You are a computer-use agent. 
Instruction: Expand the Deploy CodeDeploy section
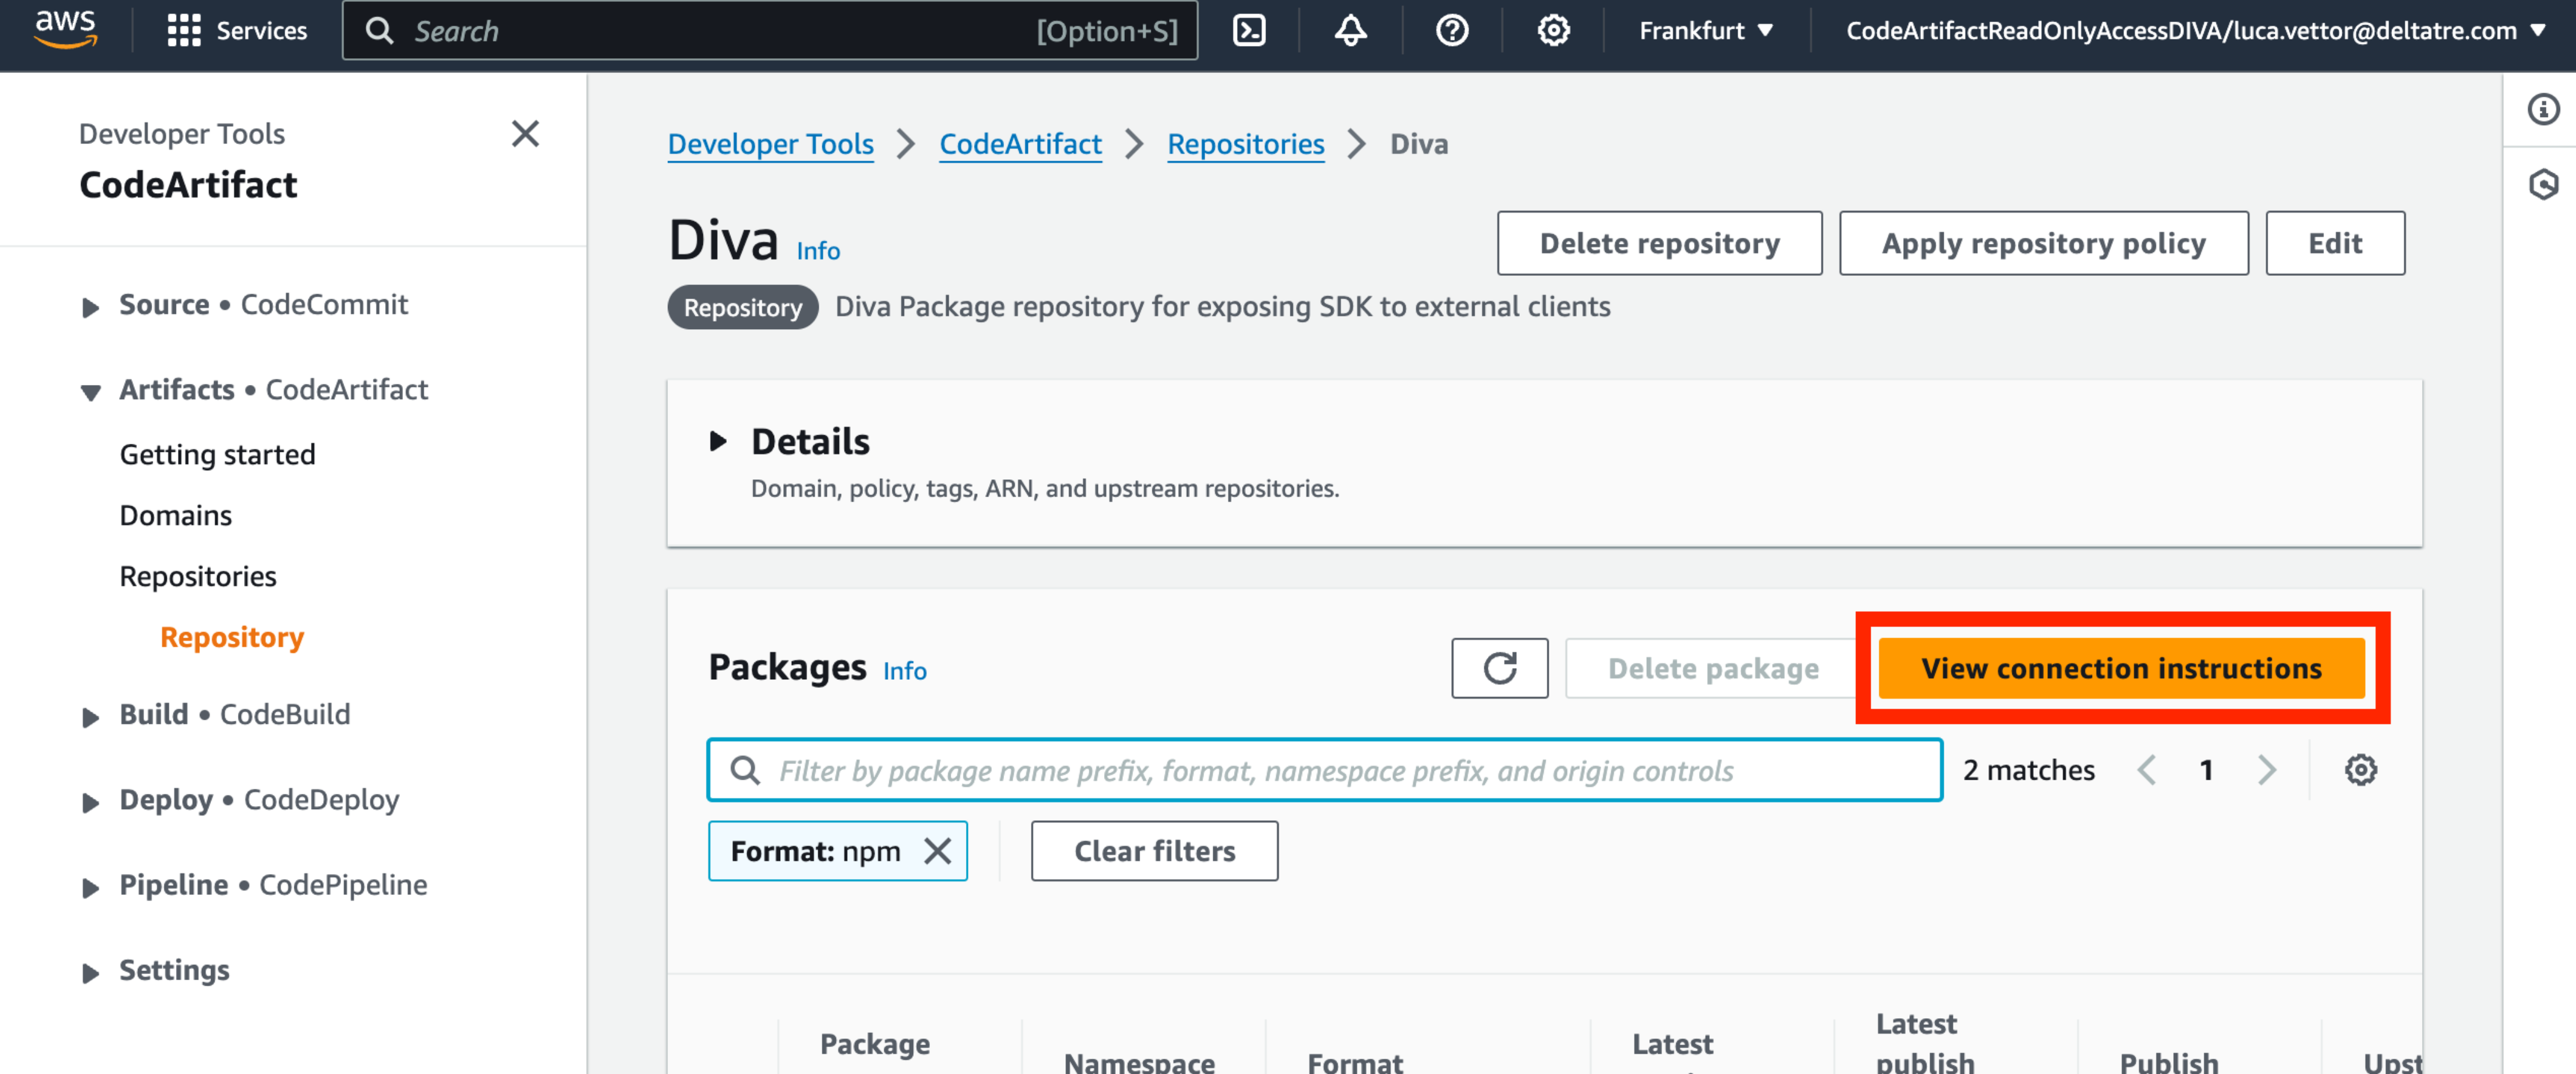click(90, 802)
